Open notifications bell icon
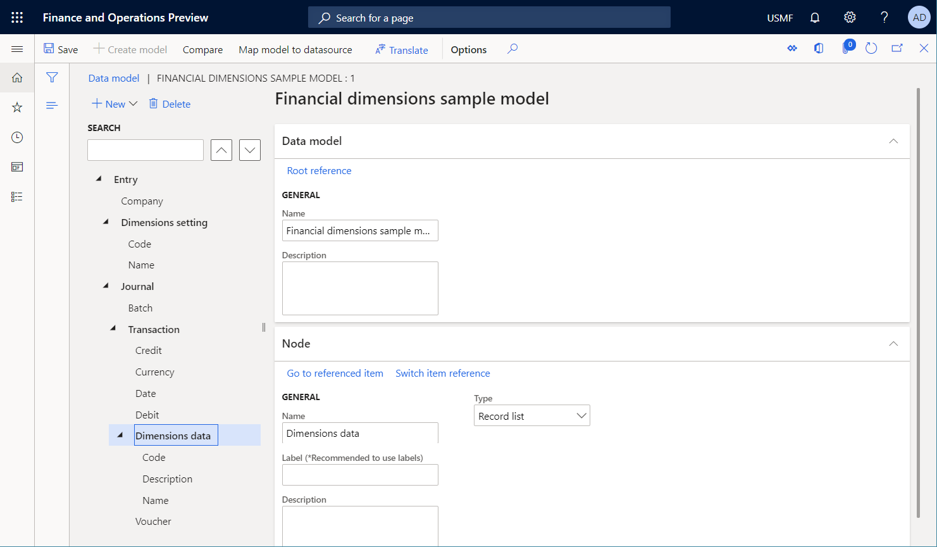 pyautogui.click(x=815, y=18)
